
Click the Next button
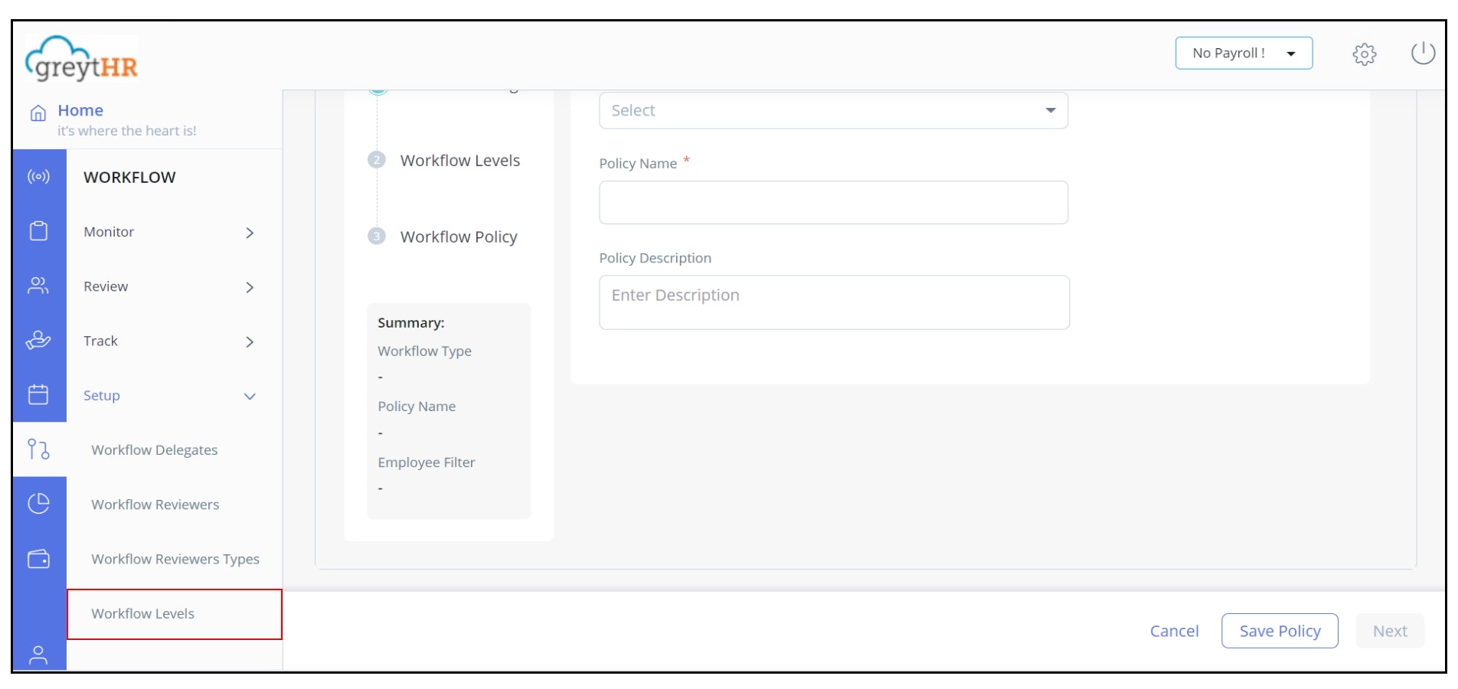coord(1390,631)
